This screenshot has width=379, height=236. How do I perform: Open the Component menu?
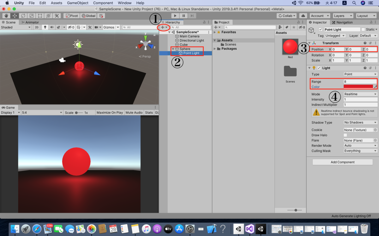click(x=103, y=3)
